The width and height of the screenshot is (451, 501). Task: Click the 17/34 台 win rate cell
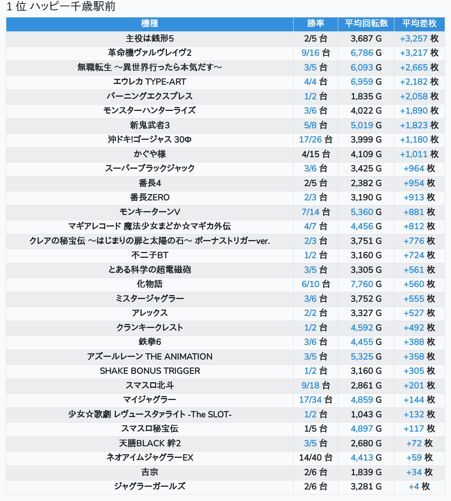[x=315, y=400]
